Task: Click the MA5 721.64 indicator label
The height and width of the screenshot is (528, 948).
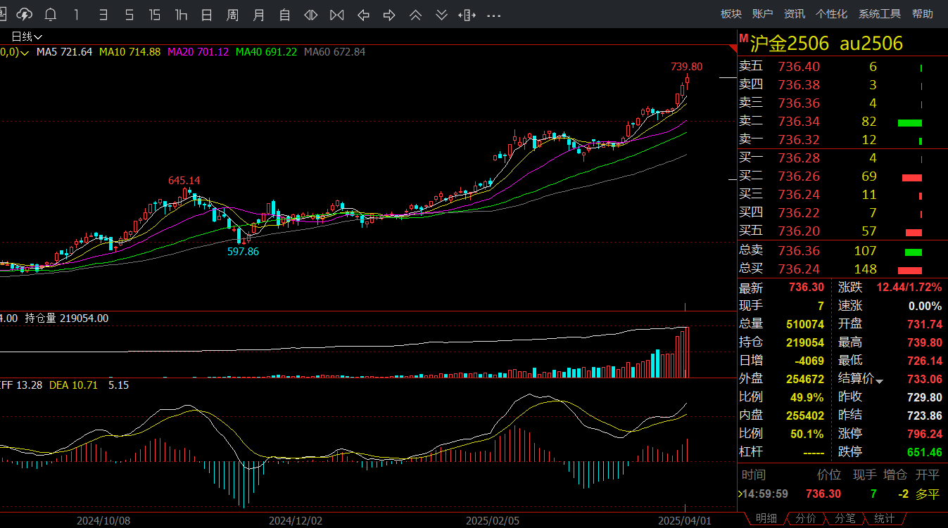Action: pos(64,52)
